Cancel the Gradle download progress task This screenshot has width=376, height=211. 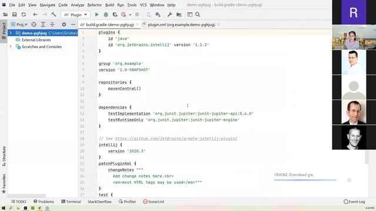pos(349,180)
